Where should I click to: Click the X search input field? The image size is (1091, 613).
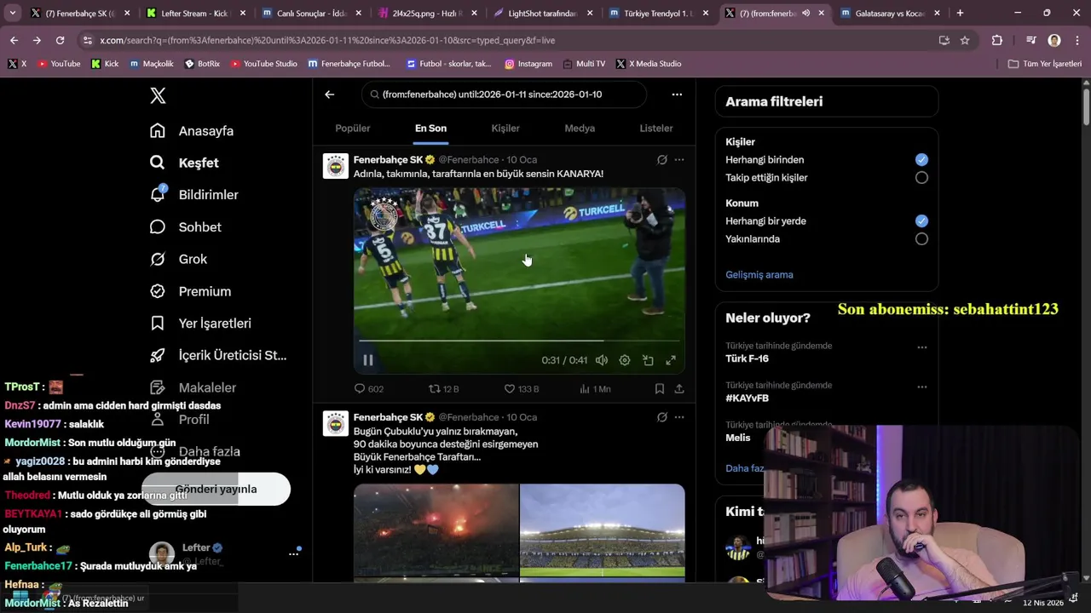[x=504, y=95]
